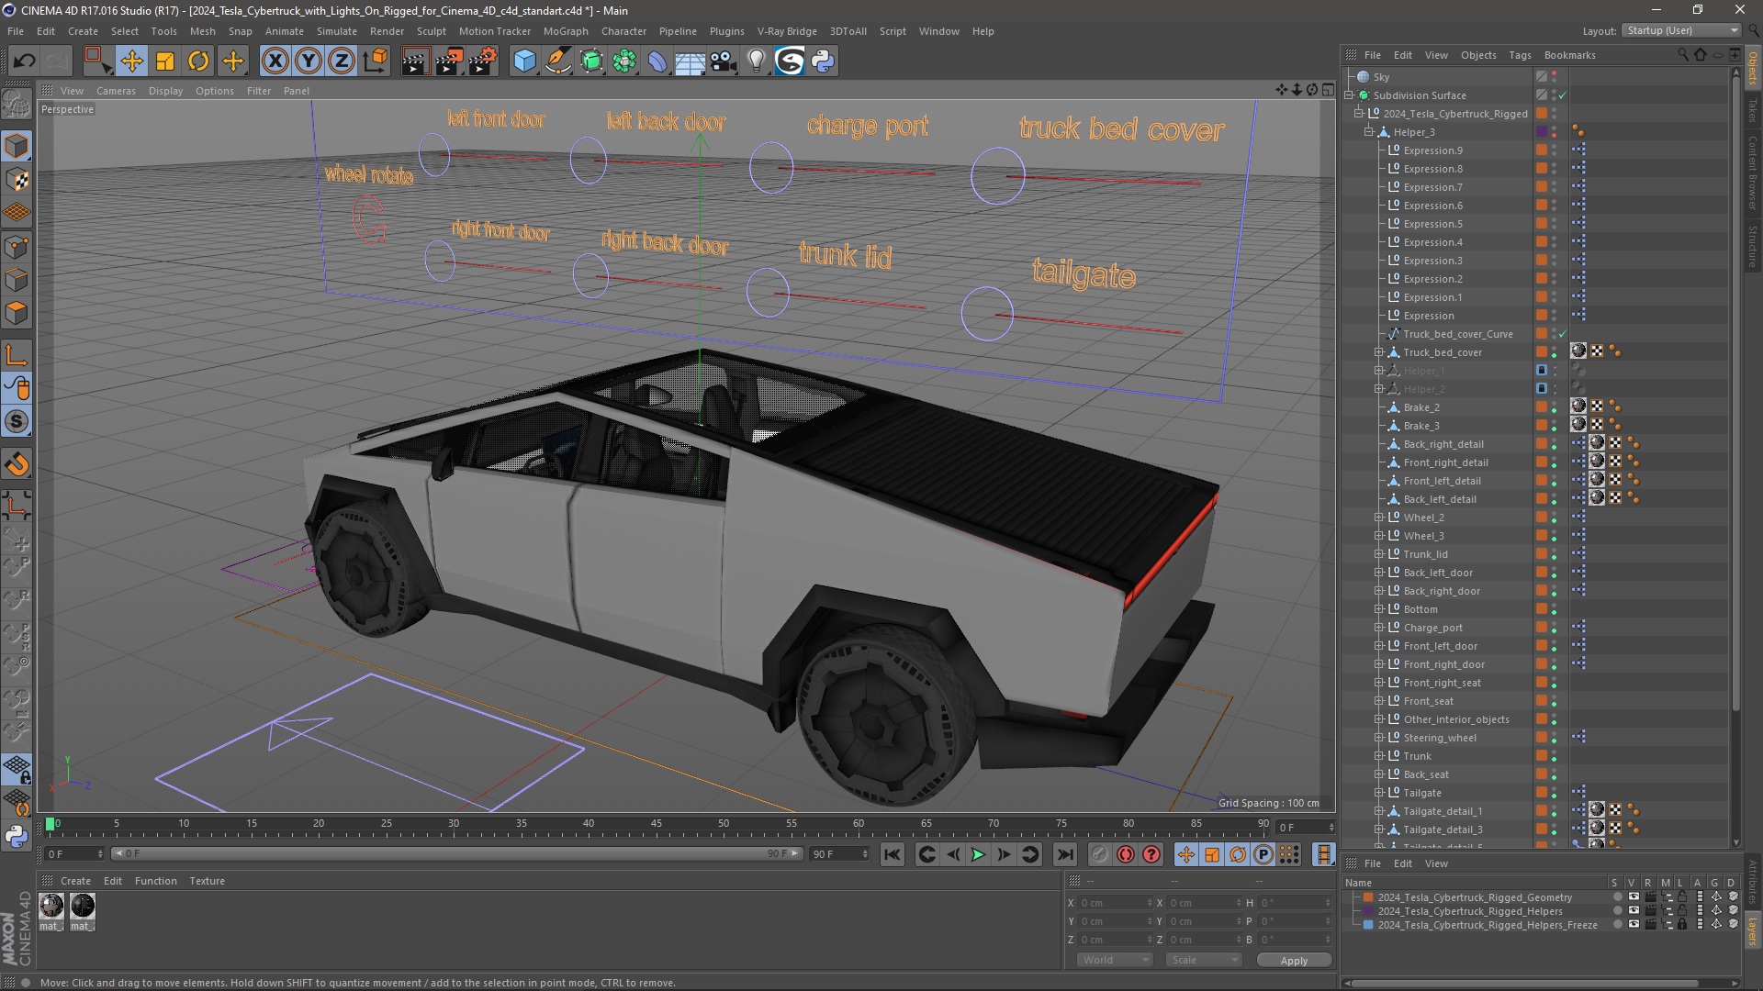Image resolution: width=1763 pixels, height=991 pixels.
Task: Select Points mode in left sidebar
Action: point(17,247)
